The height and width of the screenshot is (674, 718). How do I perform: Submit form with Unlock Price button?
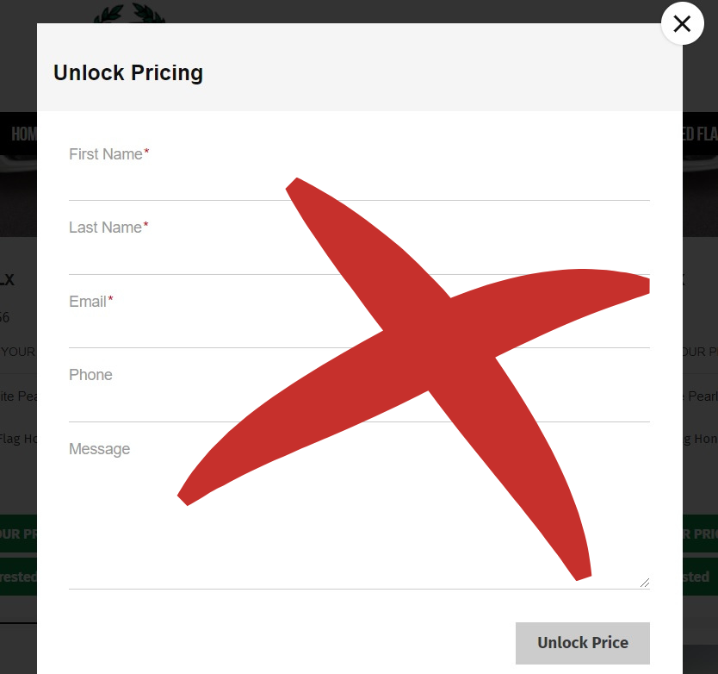click(583, 643)
